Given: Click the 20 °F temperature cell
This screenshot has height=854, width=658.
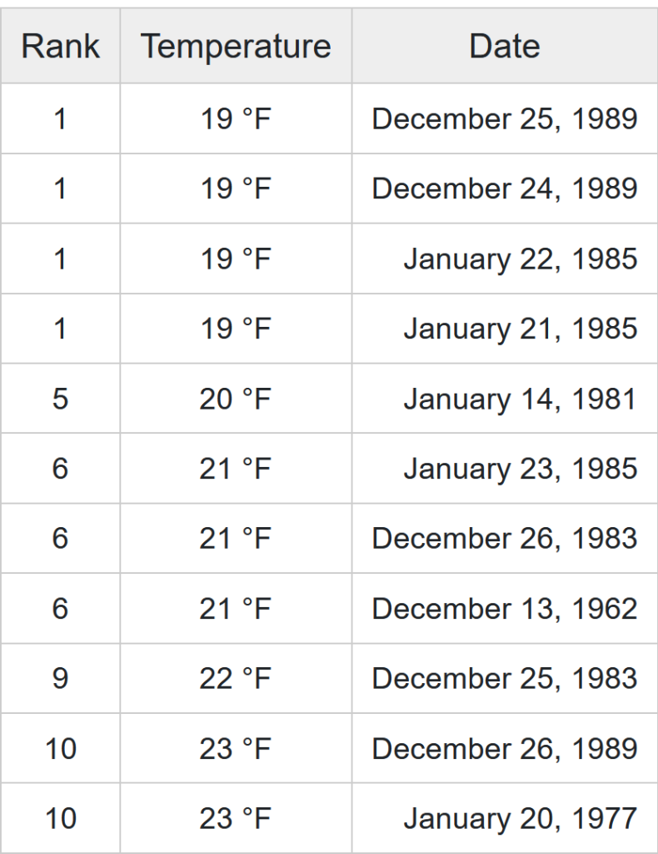Looking at the screenshot, I should point(236,399).
